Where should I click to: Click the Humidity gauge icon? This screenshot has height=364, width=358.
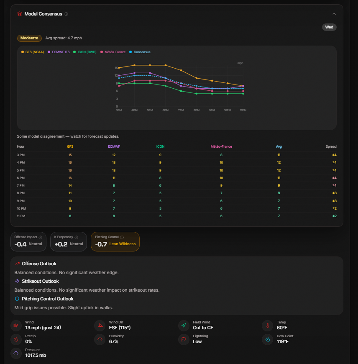[100, 339]
